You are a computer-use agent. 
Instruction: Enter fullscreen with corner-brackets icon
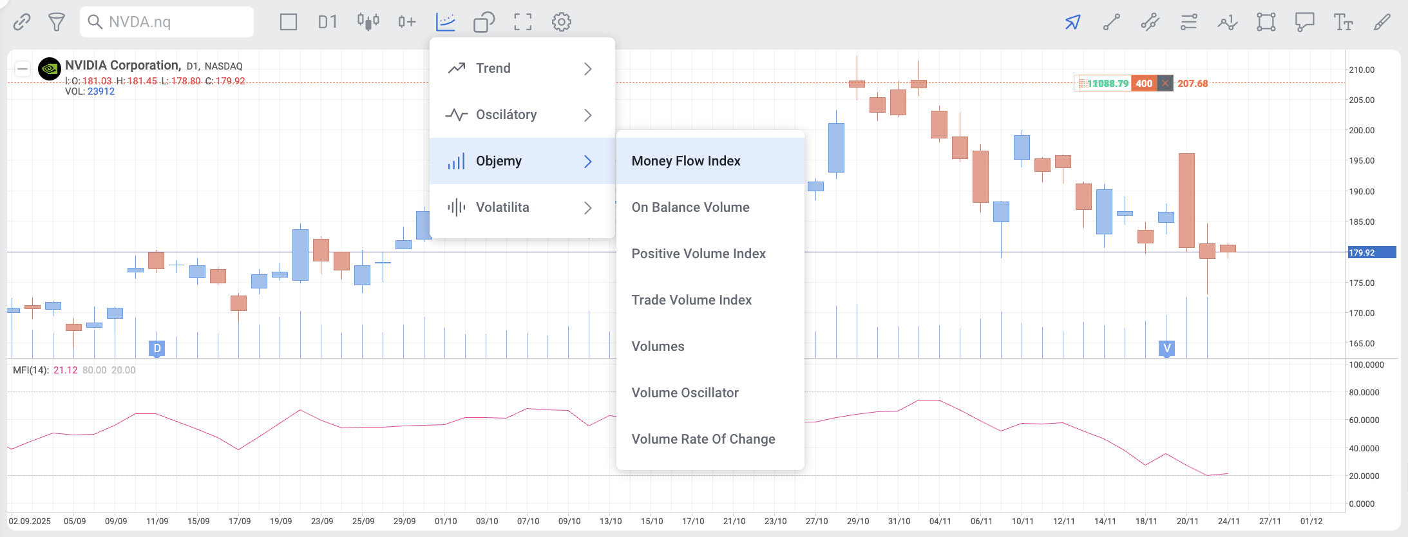(x=523, y=22)
